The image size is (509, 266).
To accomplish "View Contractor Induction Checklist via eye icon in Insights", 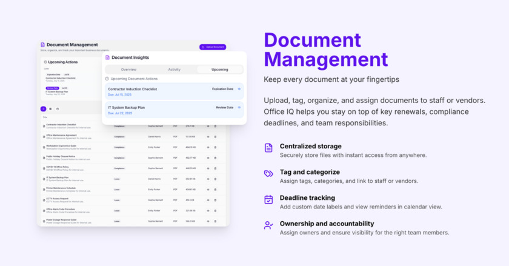I will [x=239, y=89].
